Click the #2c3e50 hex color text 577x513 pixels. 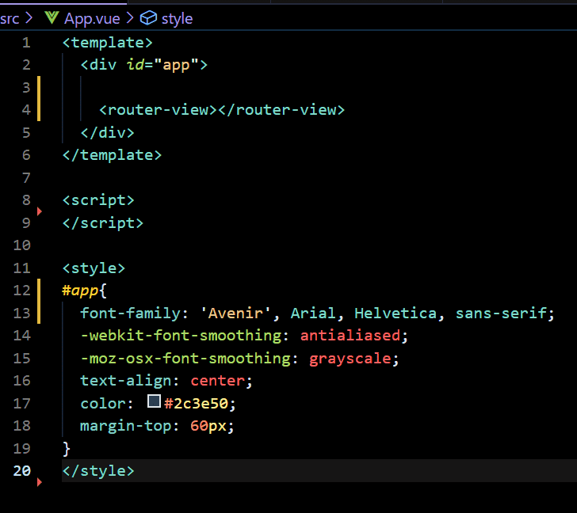click(196, 404)
